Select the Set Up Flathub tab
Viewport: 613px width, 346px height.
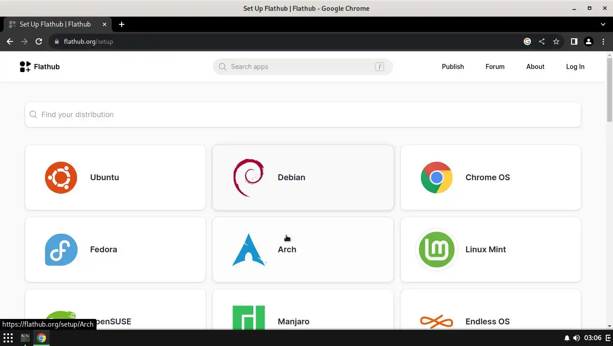pos(57,24)
